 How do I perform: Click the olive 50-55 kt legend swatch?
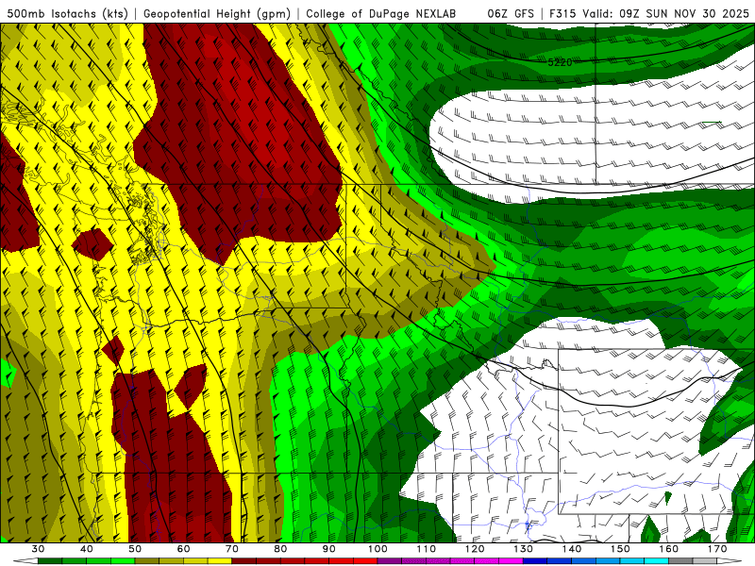coord(147,561)
